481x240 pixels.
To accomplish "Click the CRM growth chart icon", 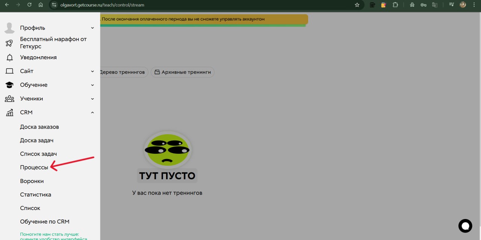I will [x=9, y=112].
